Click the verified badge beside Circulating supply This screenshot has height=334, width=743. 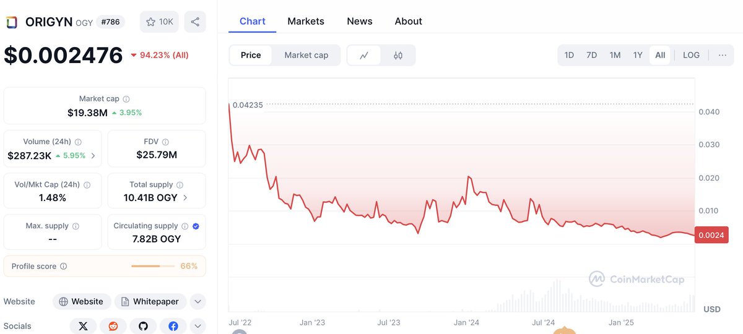coord(196,226)
